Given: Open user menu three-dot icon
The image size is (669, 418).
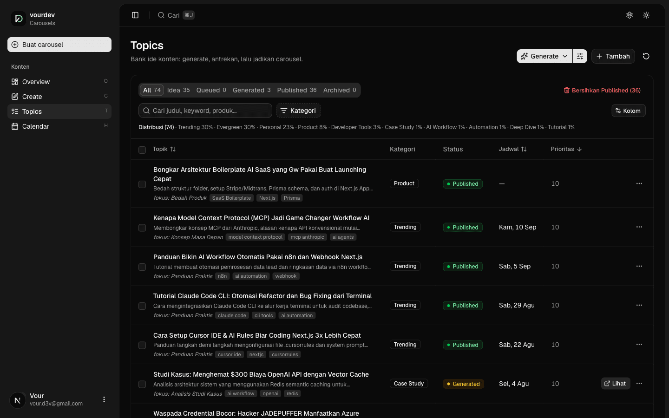Looking at the screenshot, I should [104, 399].
